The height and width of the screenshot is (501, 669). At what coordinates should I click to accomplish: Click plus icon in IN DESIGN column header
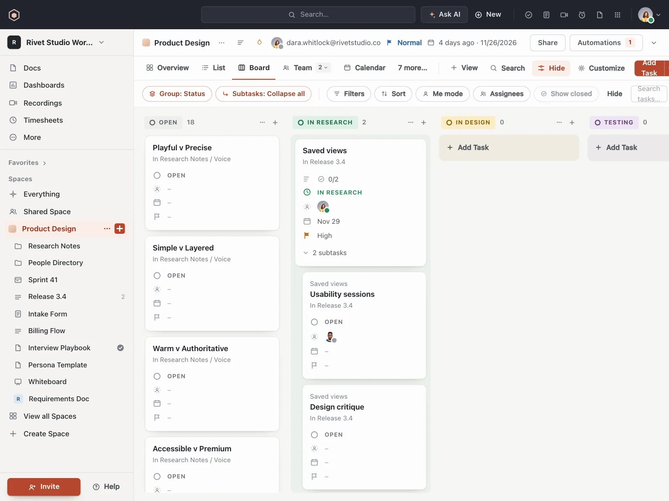572,122
